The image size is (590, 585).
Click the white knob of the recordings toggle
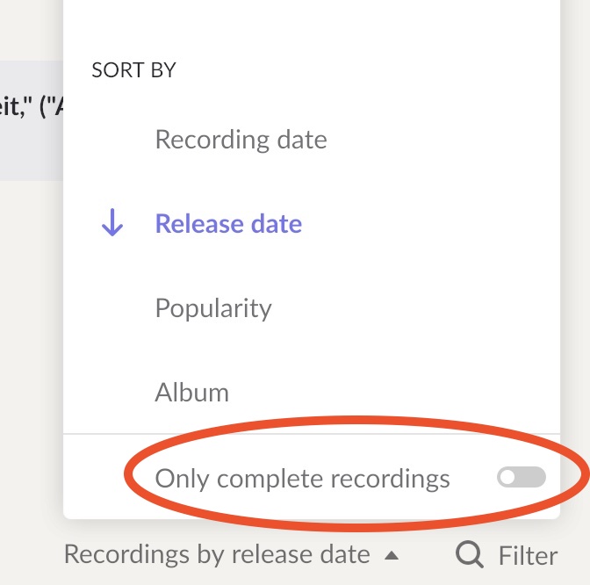pyautogui.click(x=507, y=477)
